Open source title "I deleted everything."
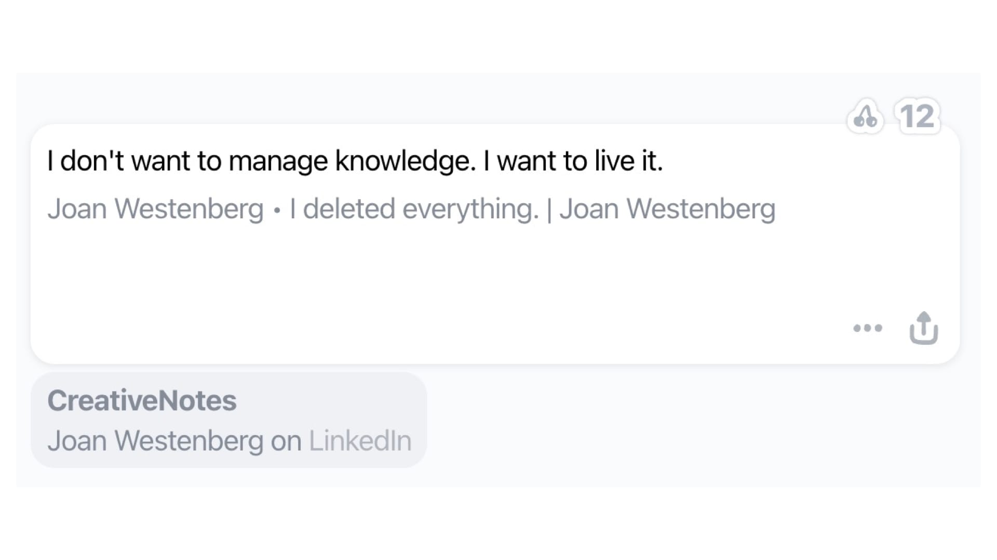Screen dimensions: 997x560 414,209
